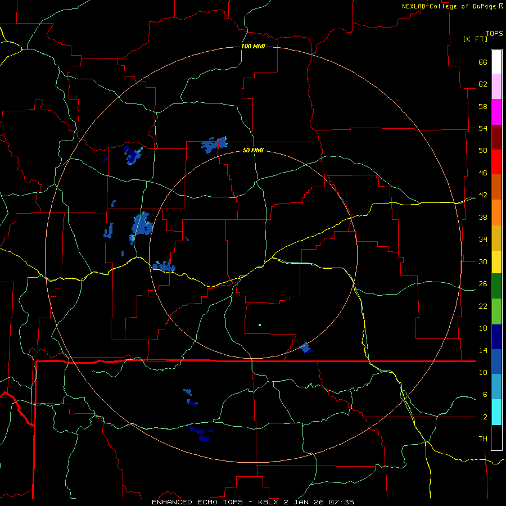The image size is (506, 506).
Task: Click the white swatch in the tops legend
Action: pyautogui.click(x=496, y=62)
